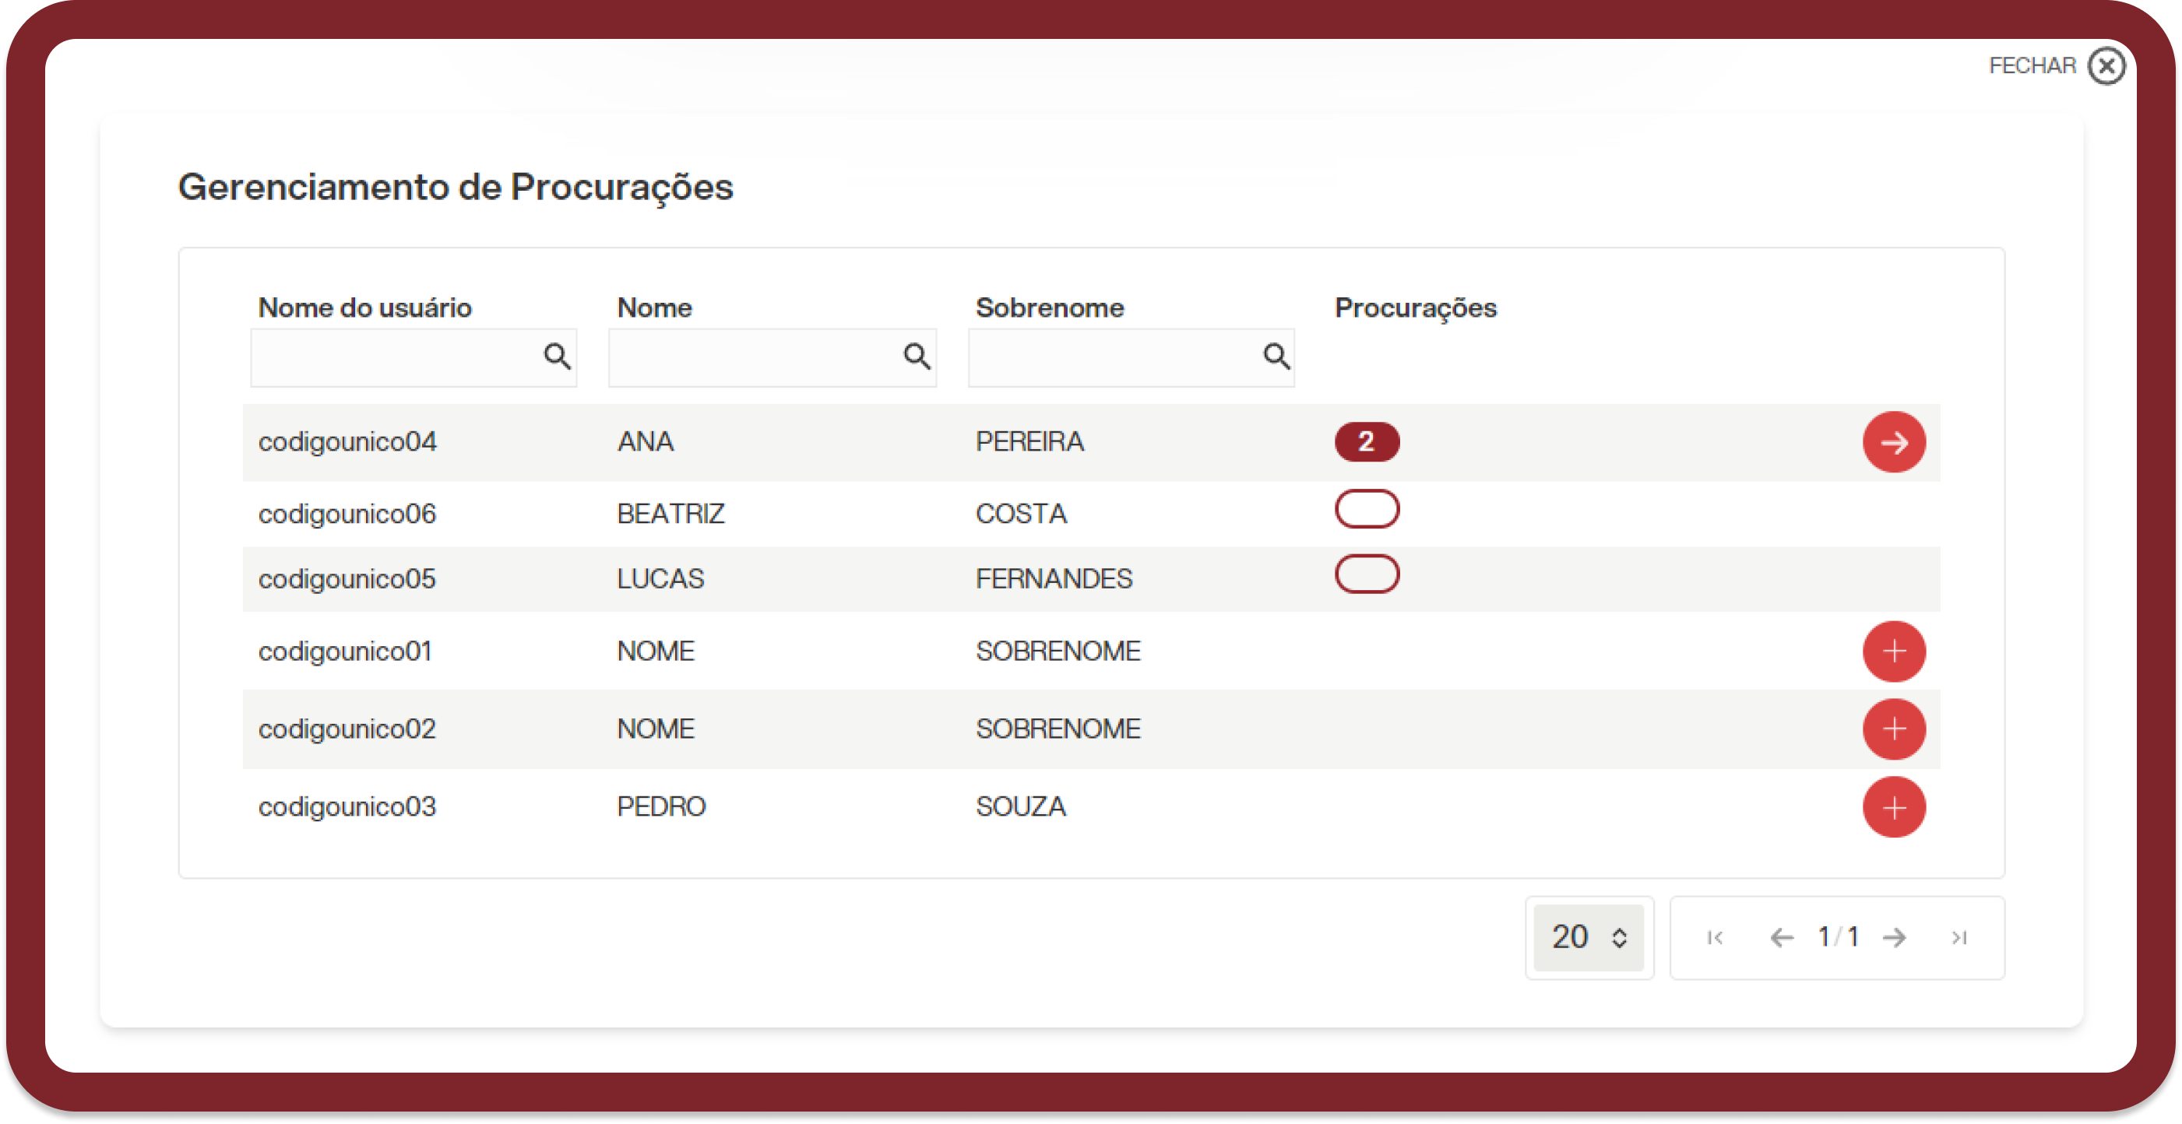This screenshot has height=1124, width=2182.
Task: Add procuração for codigounico03 PEDRO SOUZA
Action: (x=1893, y=806)
